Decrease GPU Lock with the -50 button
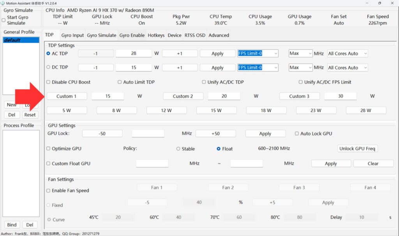The image size is (399, 236). (x=102, y=134)
